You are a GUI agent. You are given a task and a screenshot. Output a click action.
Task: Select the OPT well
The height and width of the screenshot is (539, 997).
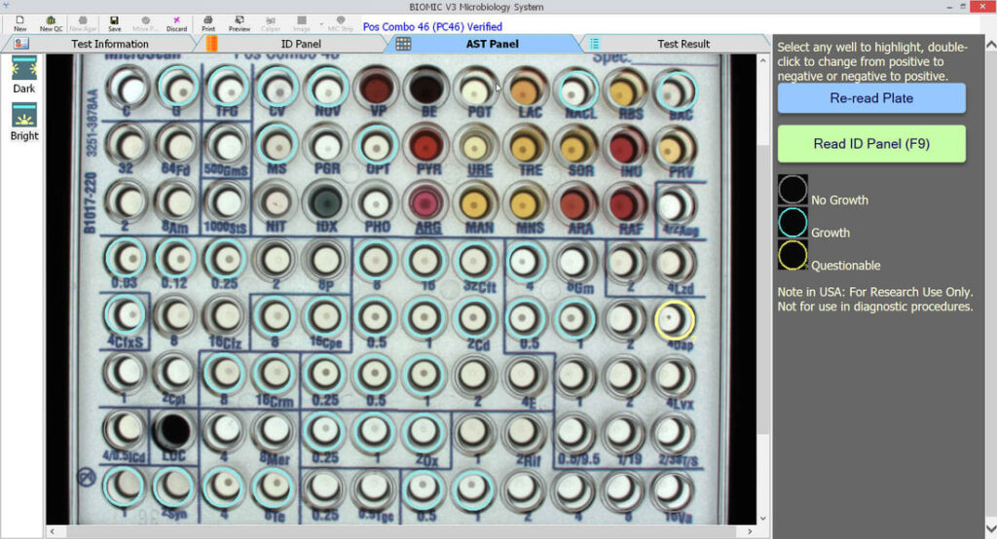pos(377,146)
